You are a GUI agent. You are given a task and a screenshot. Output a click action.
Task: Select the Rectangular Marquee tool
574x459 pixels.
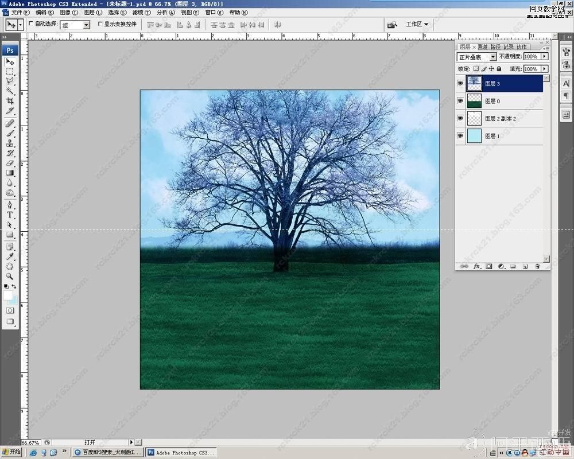coord(10,72)
